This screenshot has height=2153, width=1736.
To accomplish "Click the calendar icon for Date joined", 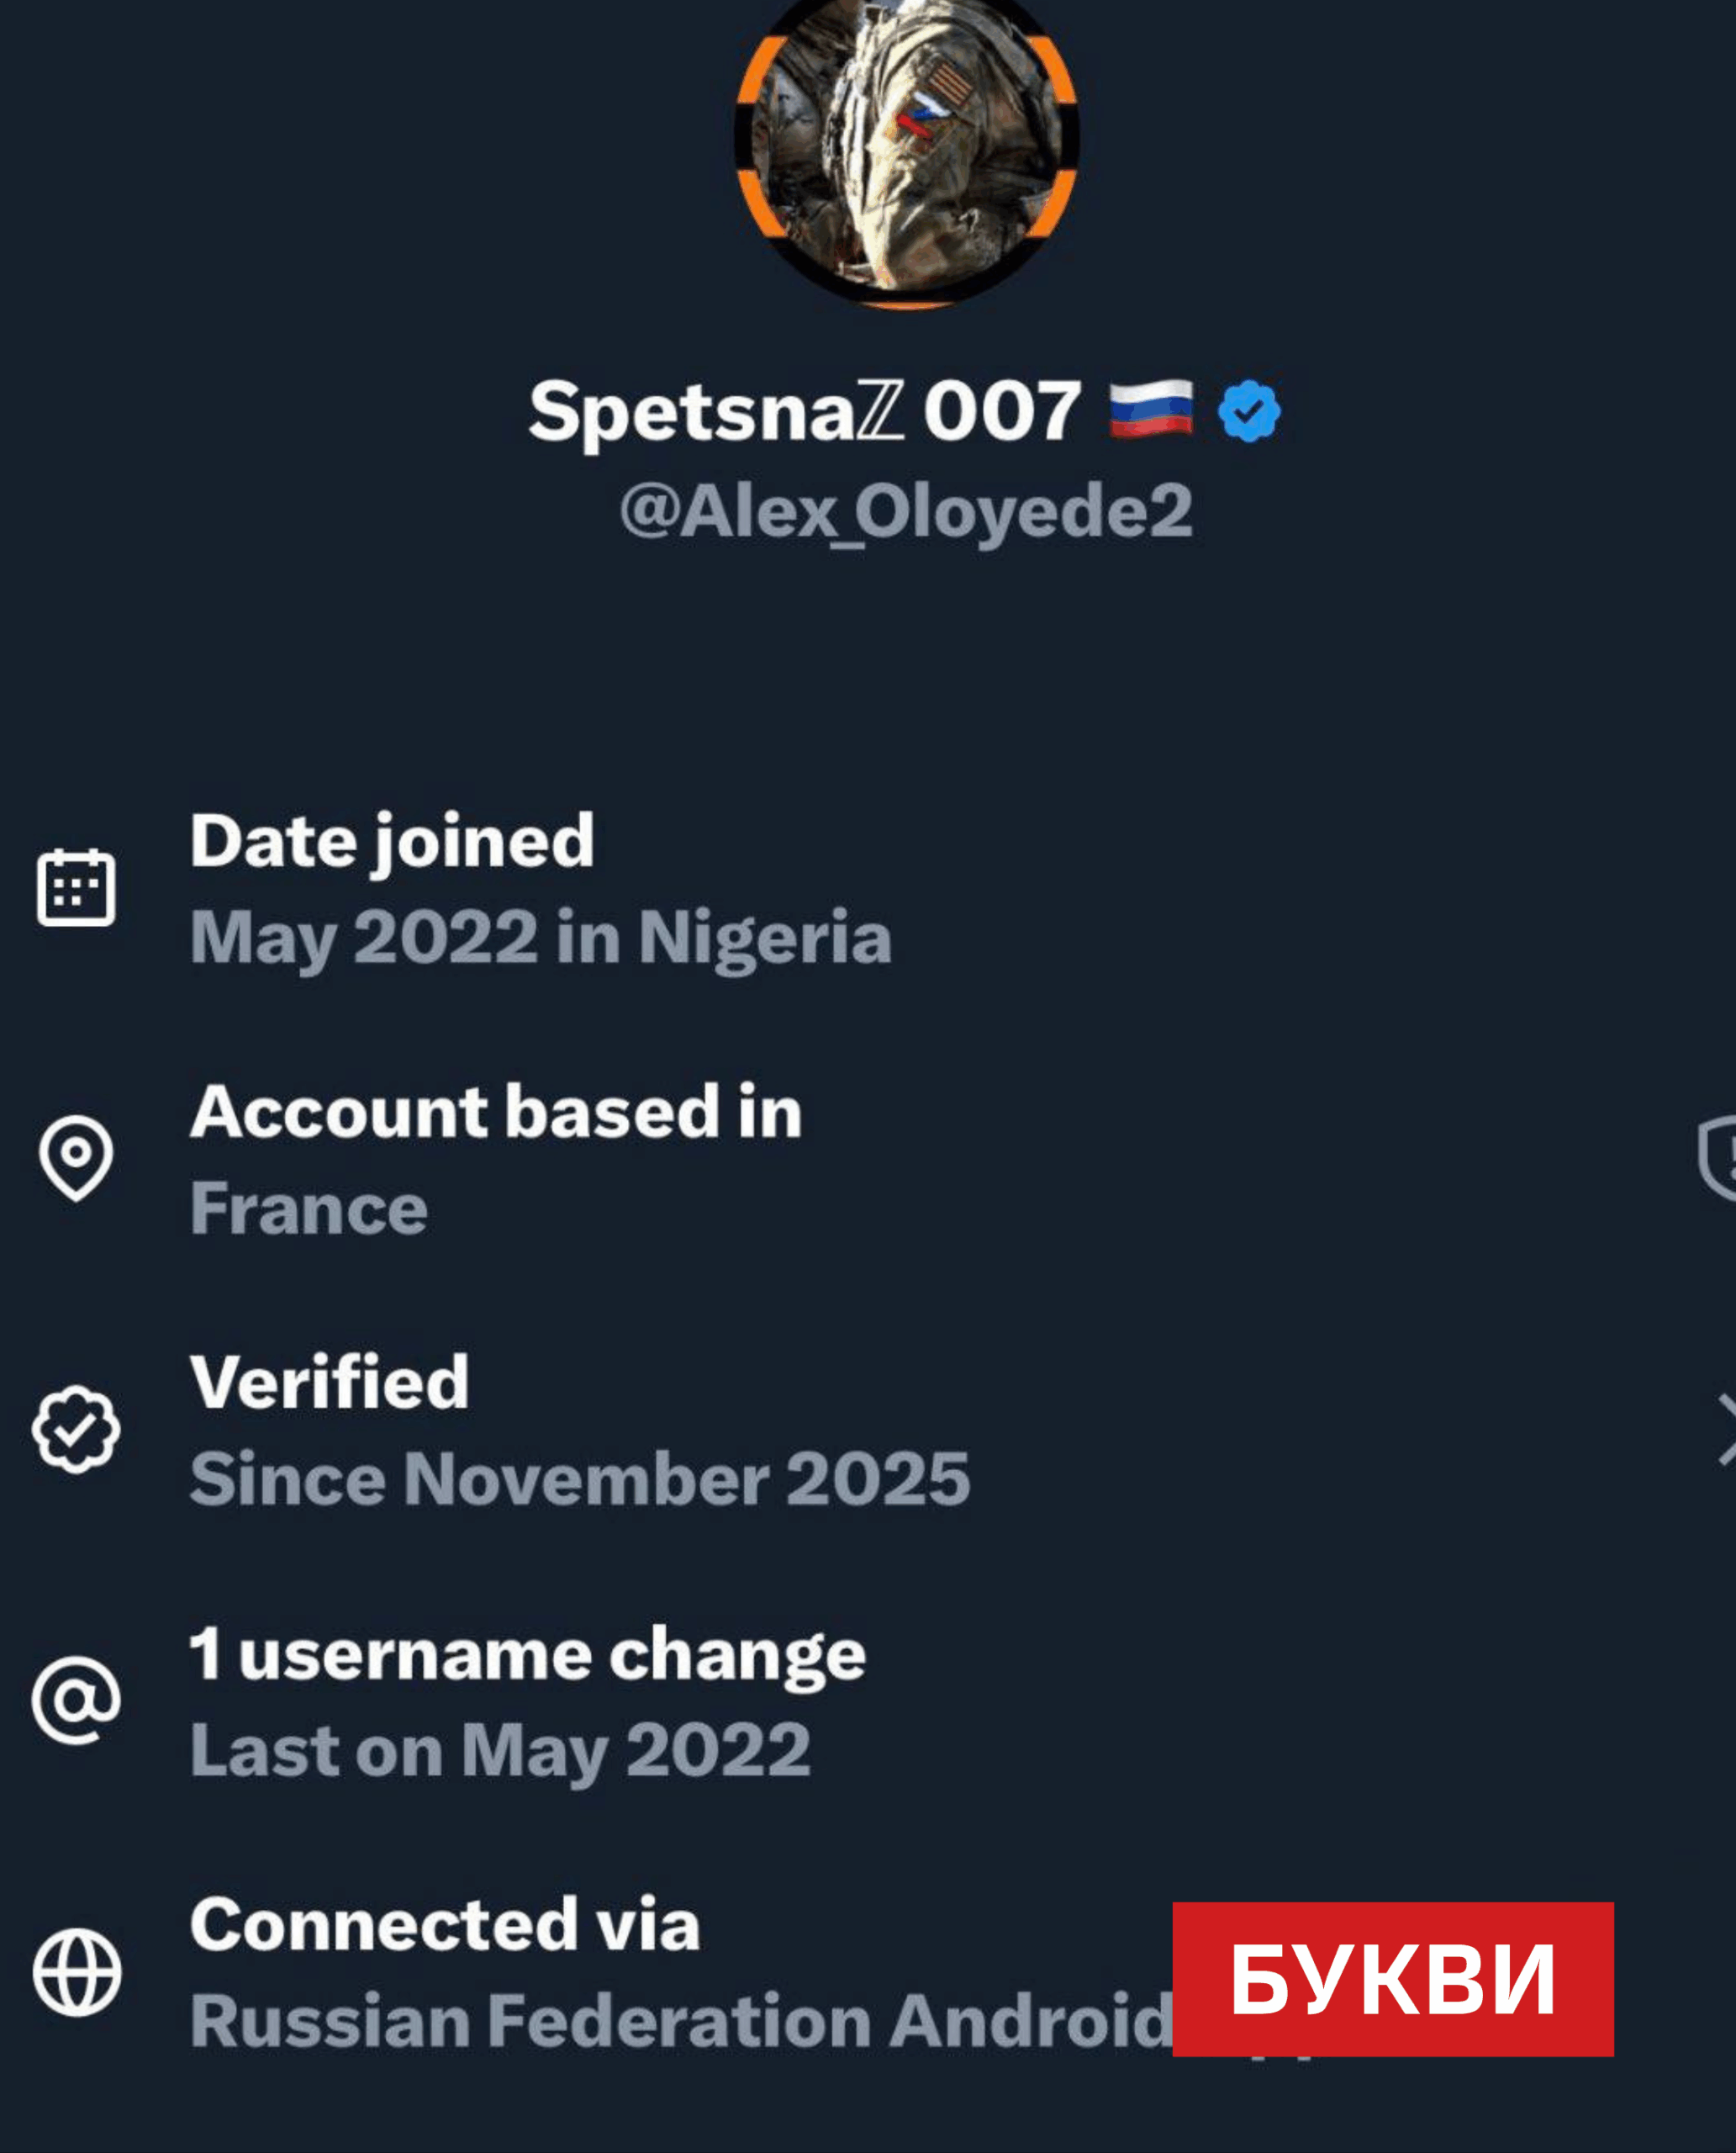I will [x=76, y=887].
